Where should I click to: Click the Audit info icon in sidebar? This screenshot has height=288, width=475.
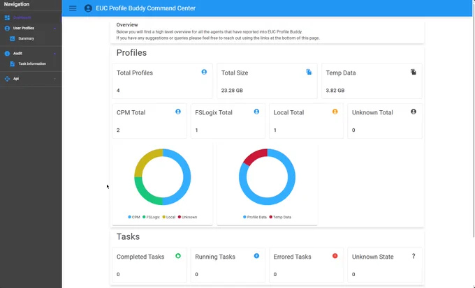coord(7,53)
